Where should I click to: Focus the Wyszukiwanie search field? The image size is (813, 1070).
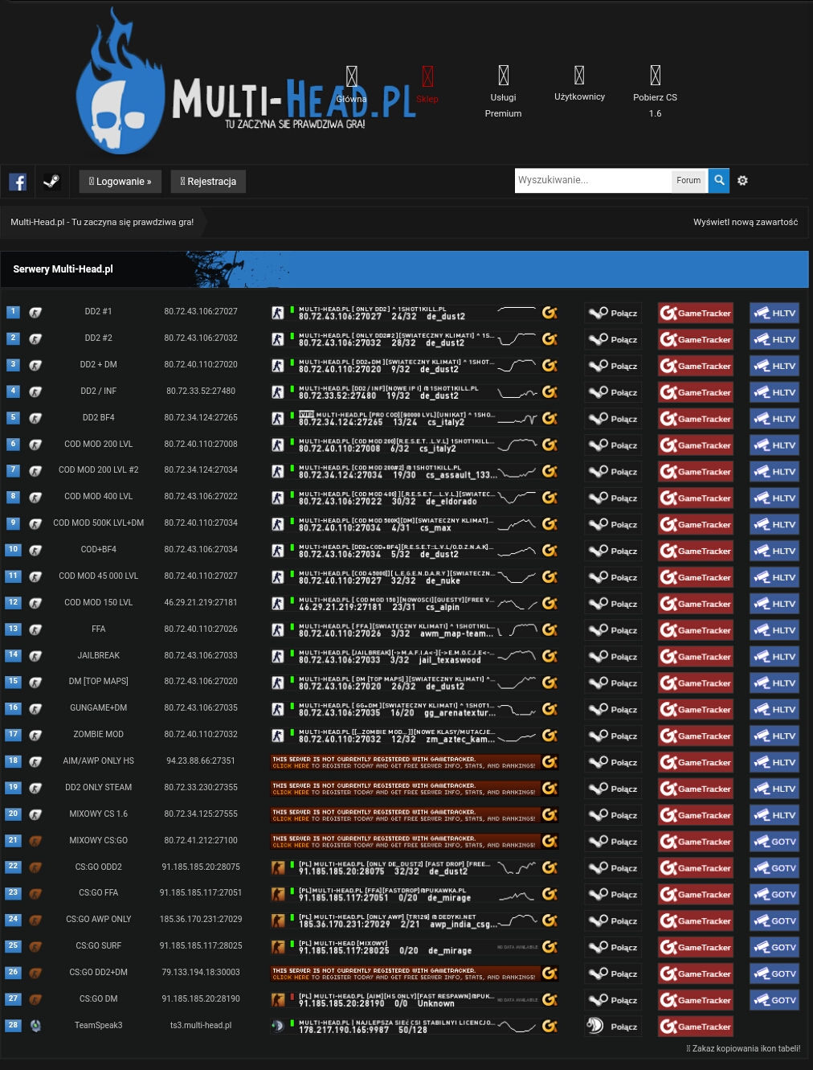[x=592, y=181]
